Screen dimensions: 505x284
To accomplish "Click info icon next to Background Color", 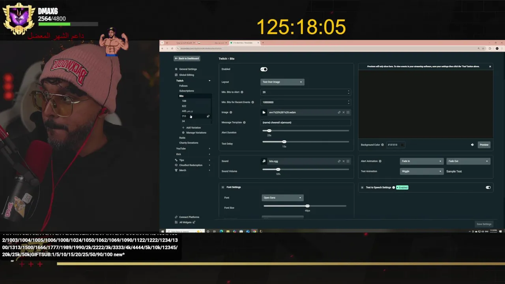I will [x=382, y=145].
